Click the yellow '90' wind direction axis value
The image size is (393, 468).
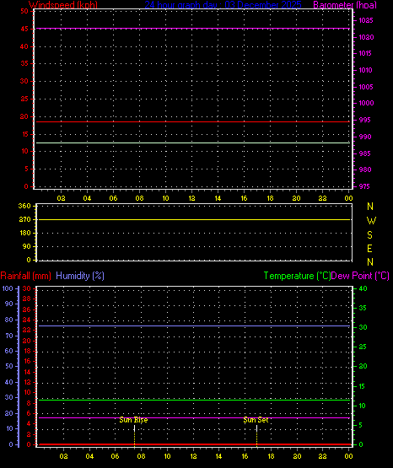pos(27,246)
